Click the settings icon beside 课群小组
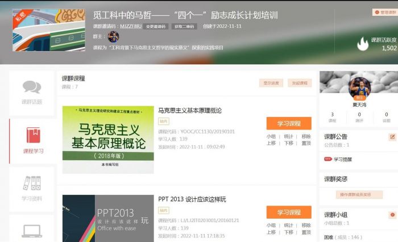This screenshot has width=398, height=242. click(392, 215)
